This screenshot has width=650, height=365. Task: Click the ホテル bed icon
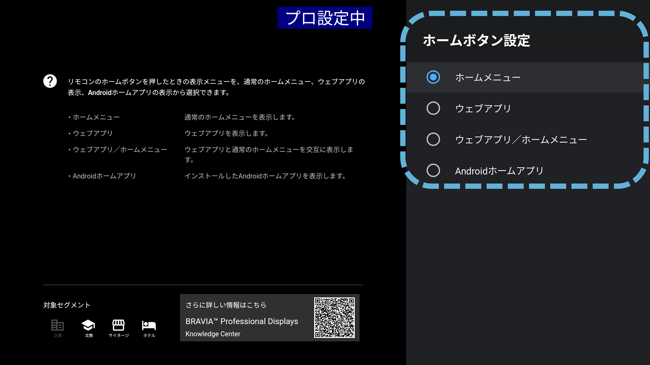149,325
